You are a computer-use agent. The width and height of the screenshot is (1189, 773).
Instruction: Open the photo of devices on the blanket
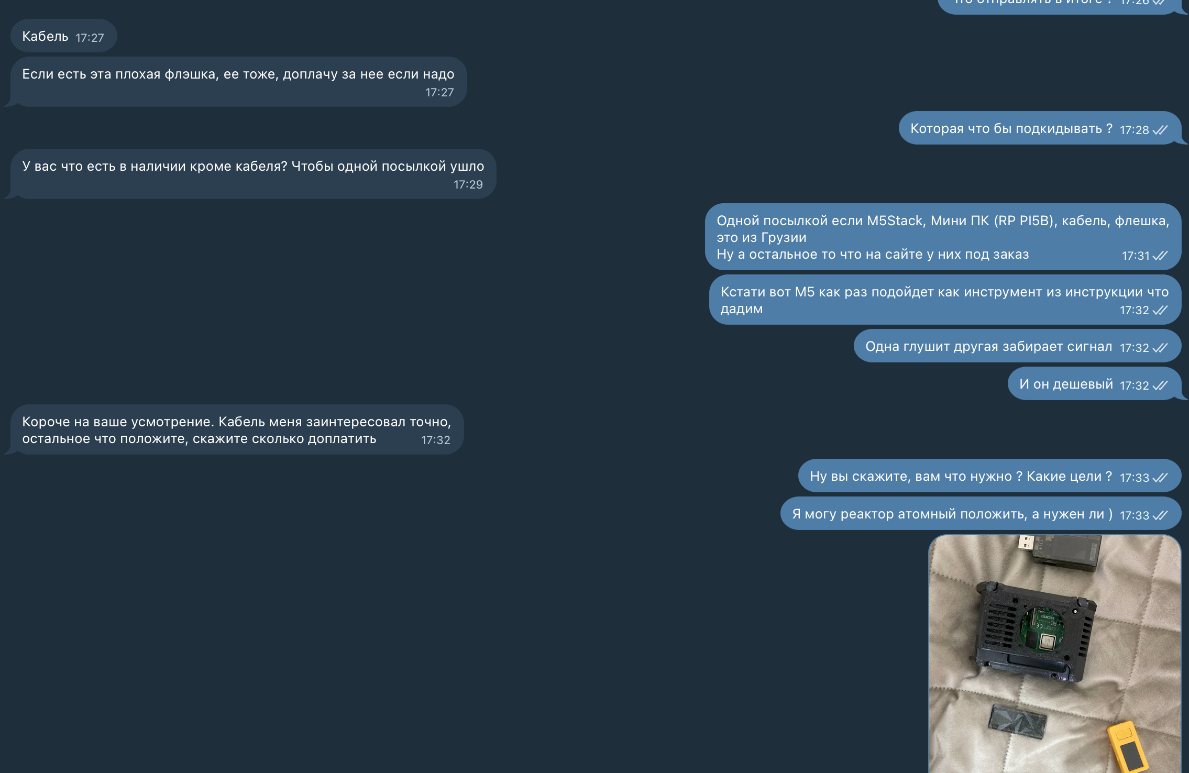pos(1054,654)
